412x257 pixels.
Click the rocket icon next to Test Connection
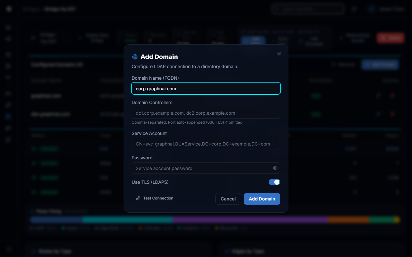138,198
